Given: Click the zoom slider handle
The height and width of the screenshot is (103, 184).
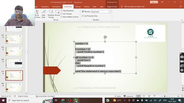Looking at the screenshot, I should pos(165,96).
